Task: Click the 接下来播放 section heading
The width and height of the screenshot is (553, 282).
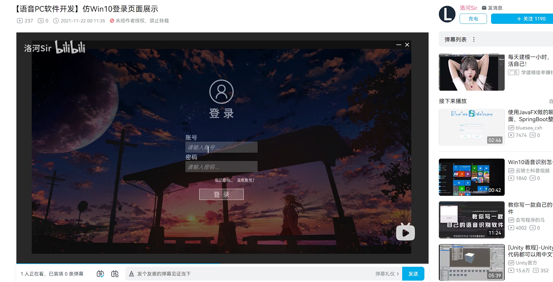Action: 453,101
